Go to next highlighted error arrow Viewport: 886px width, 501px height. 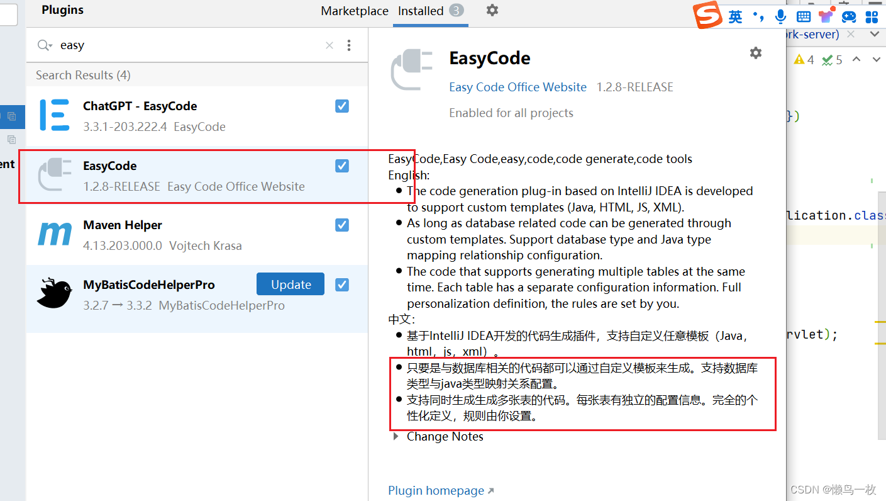(x=877, y=59)
